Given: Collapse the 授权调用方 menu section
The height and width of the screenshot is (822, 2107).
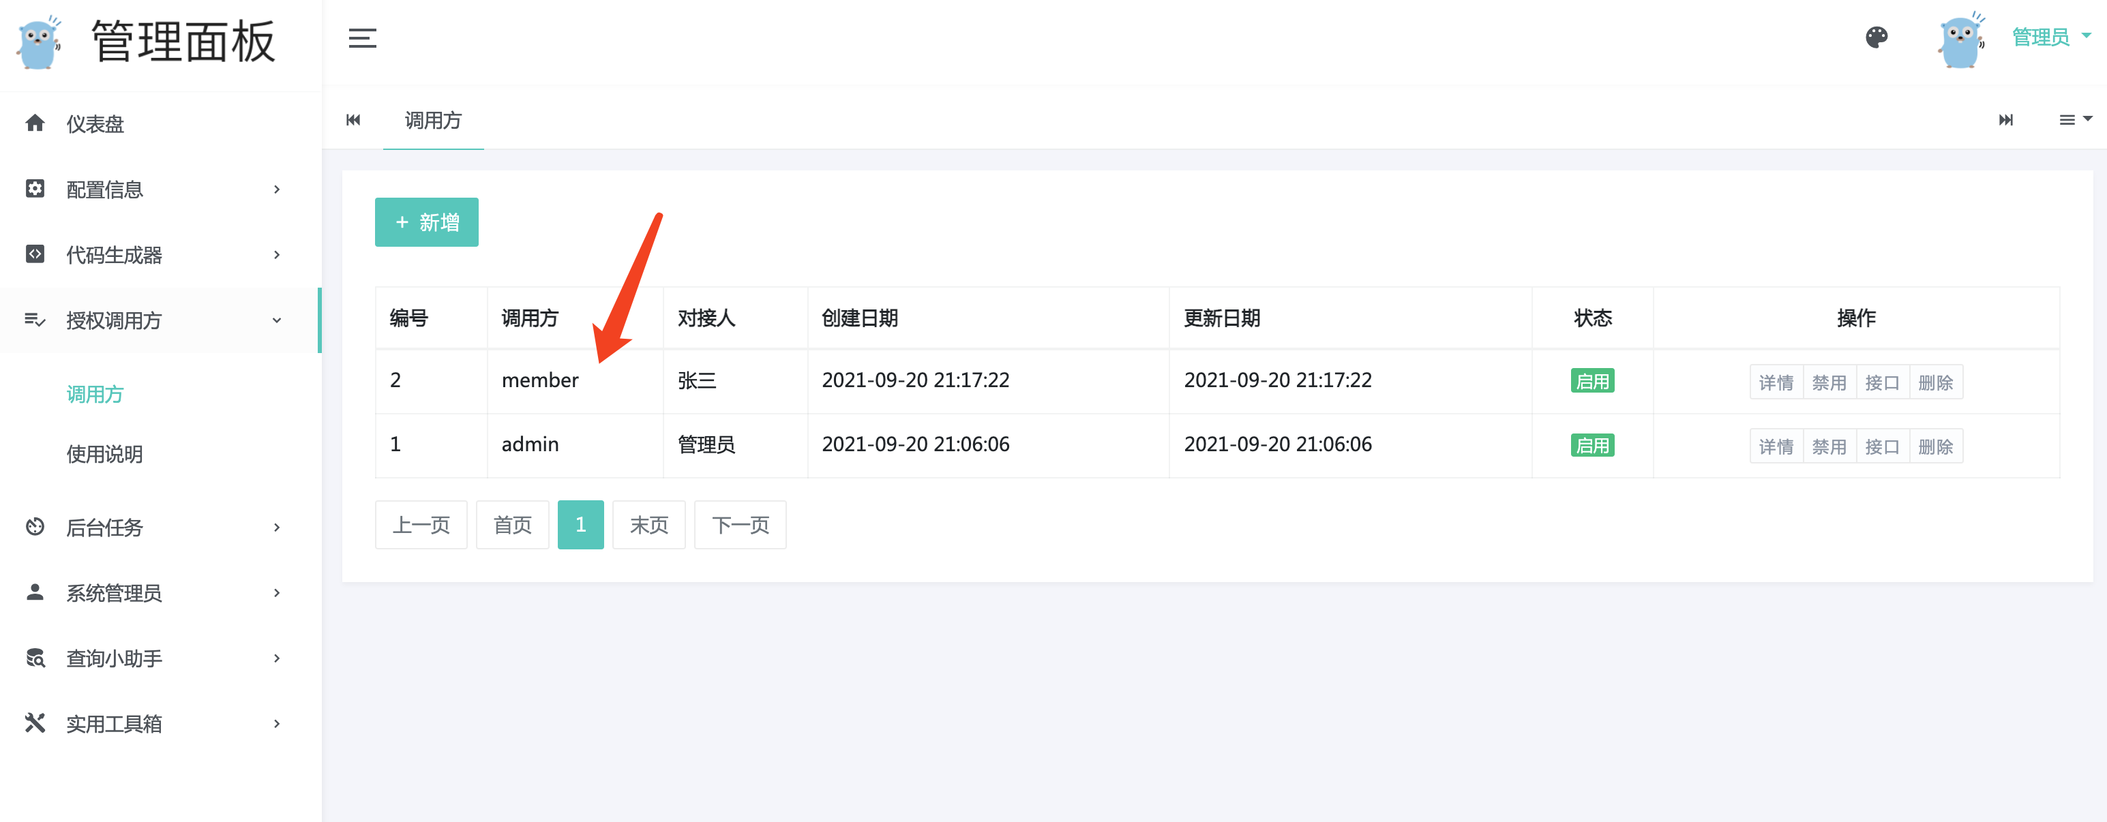Looking at the screenshot, I should click(x=276, y=320).
